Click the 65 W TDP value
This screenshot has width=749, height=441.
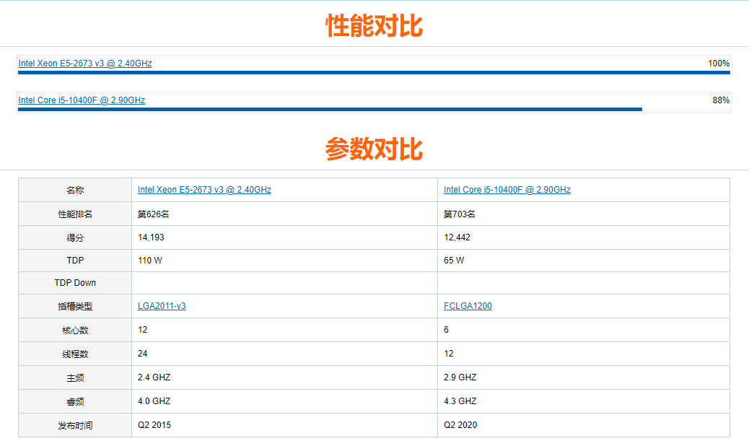[x=454, y=261]
